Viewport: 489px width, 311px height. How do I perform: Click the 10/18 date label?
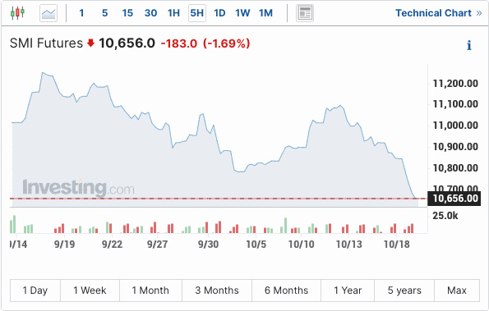coord(397,244)
